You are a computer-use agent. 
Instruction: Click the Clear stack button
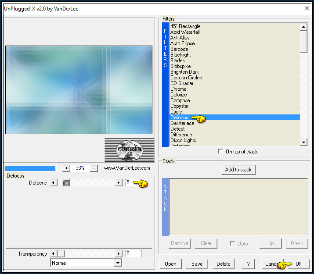tap(206, 243)
